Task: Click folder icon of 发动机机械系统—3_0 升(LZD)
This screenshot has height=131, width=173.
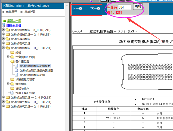Action: 8,30
